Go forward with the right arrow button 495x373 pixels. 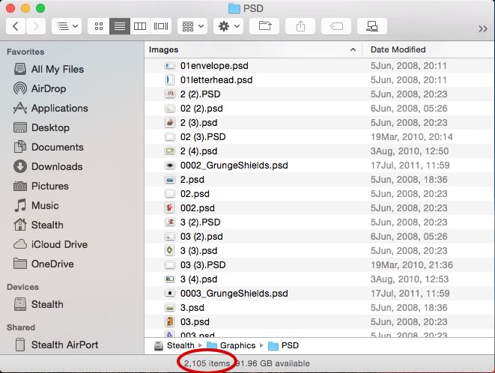pyautogui.click(x=36, y=26)
